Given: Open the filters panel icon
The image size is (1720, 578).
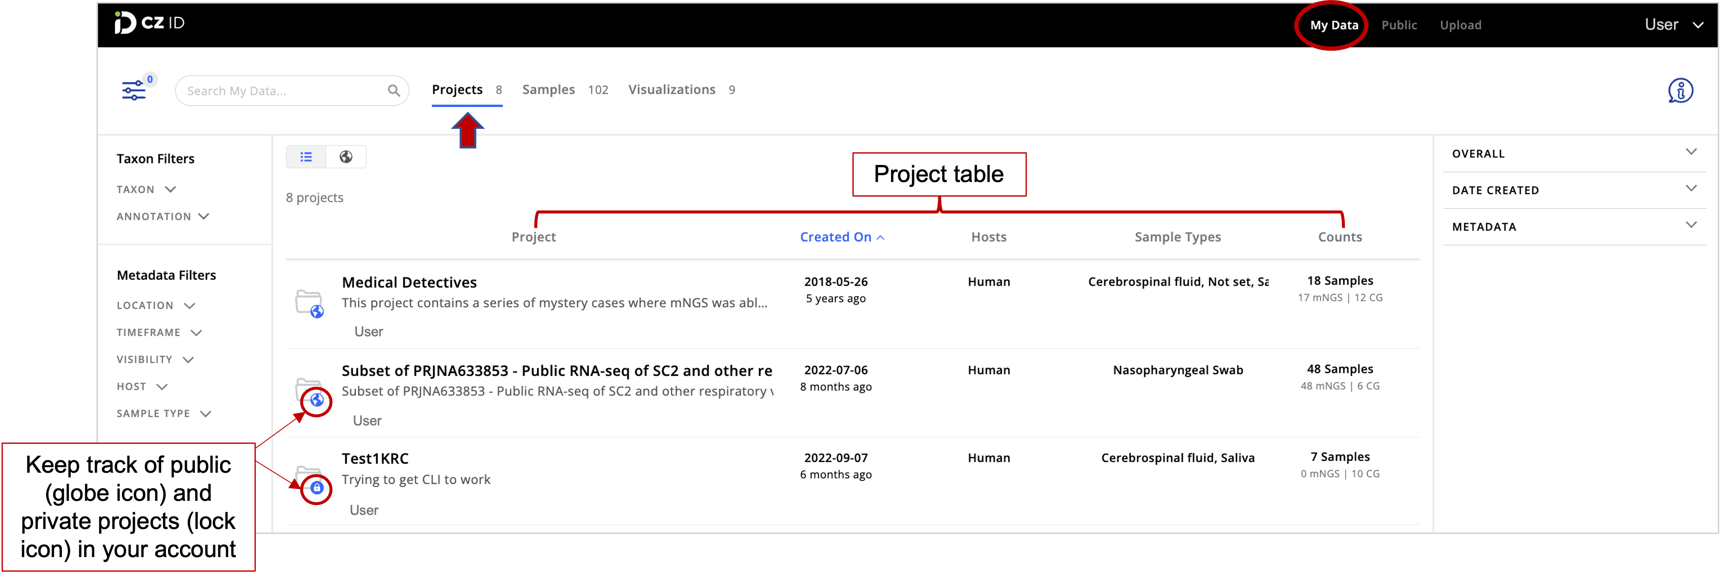Looking at the screenshot, I should tap(133, 90).
